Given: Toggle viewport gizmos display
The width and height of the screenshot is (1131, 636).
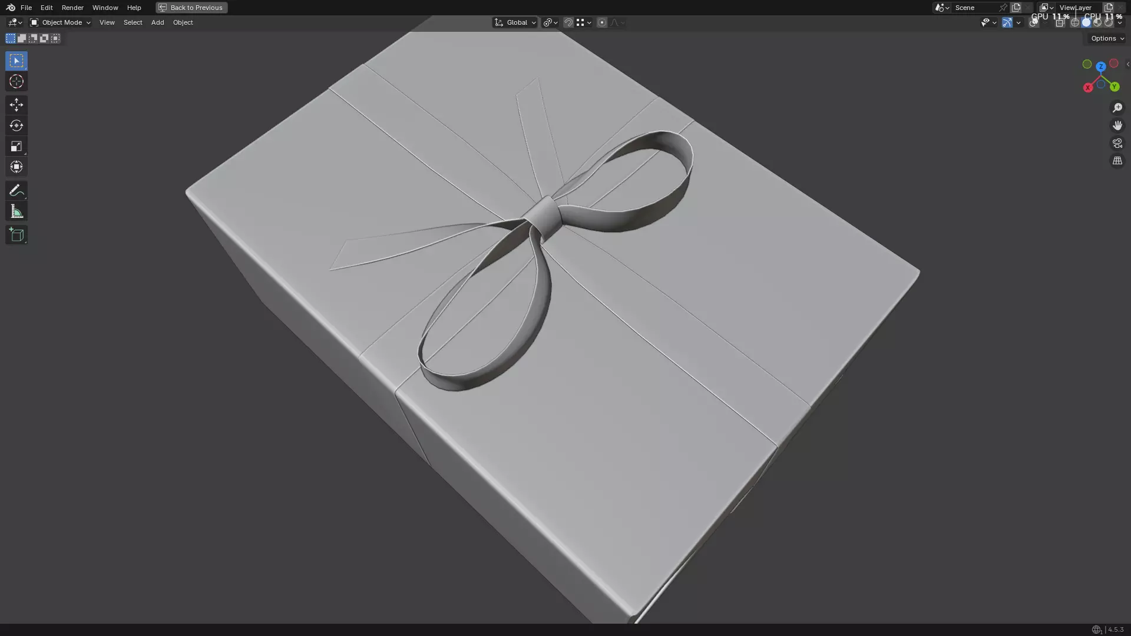Looking at the screenshot, I should [1007, 22].
